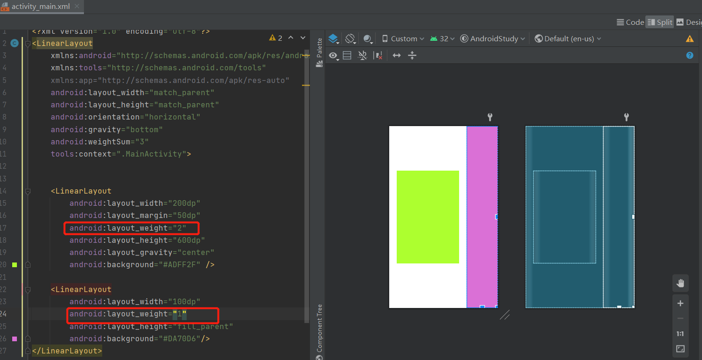
Task: Click the wrench icon above design preview
Action: (490, 117)
